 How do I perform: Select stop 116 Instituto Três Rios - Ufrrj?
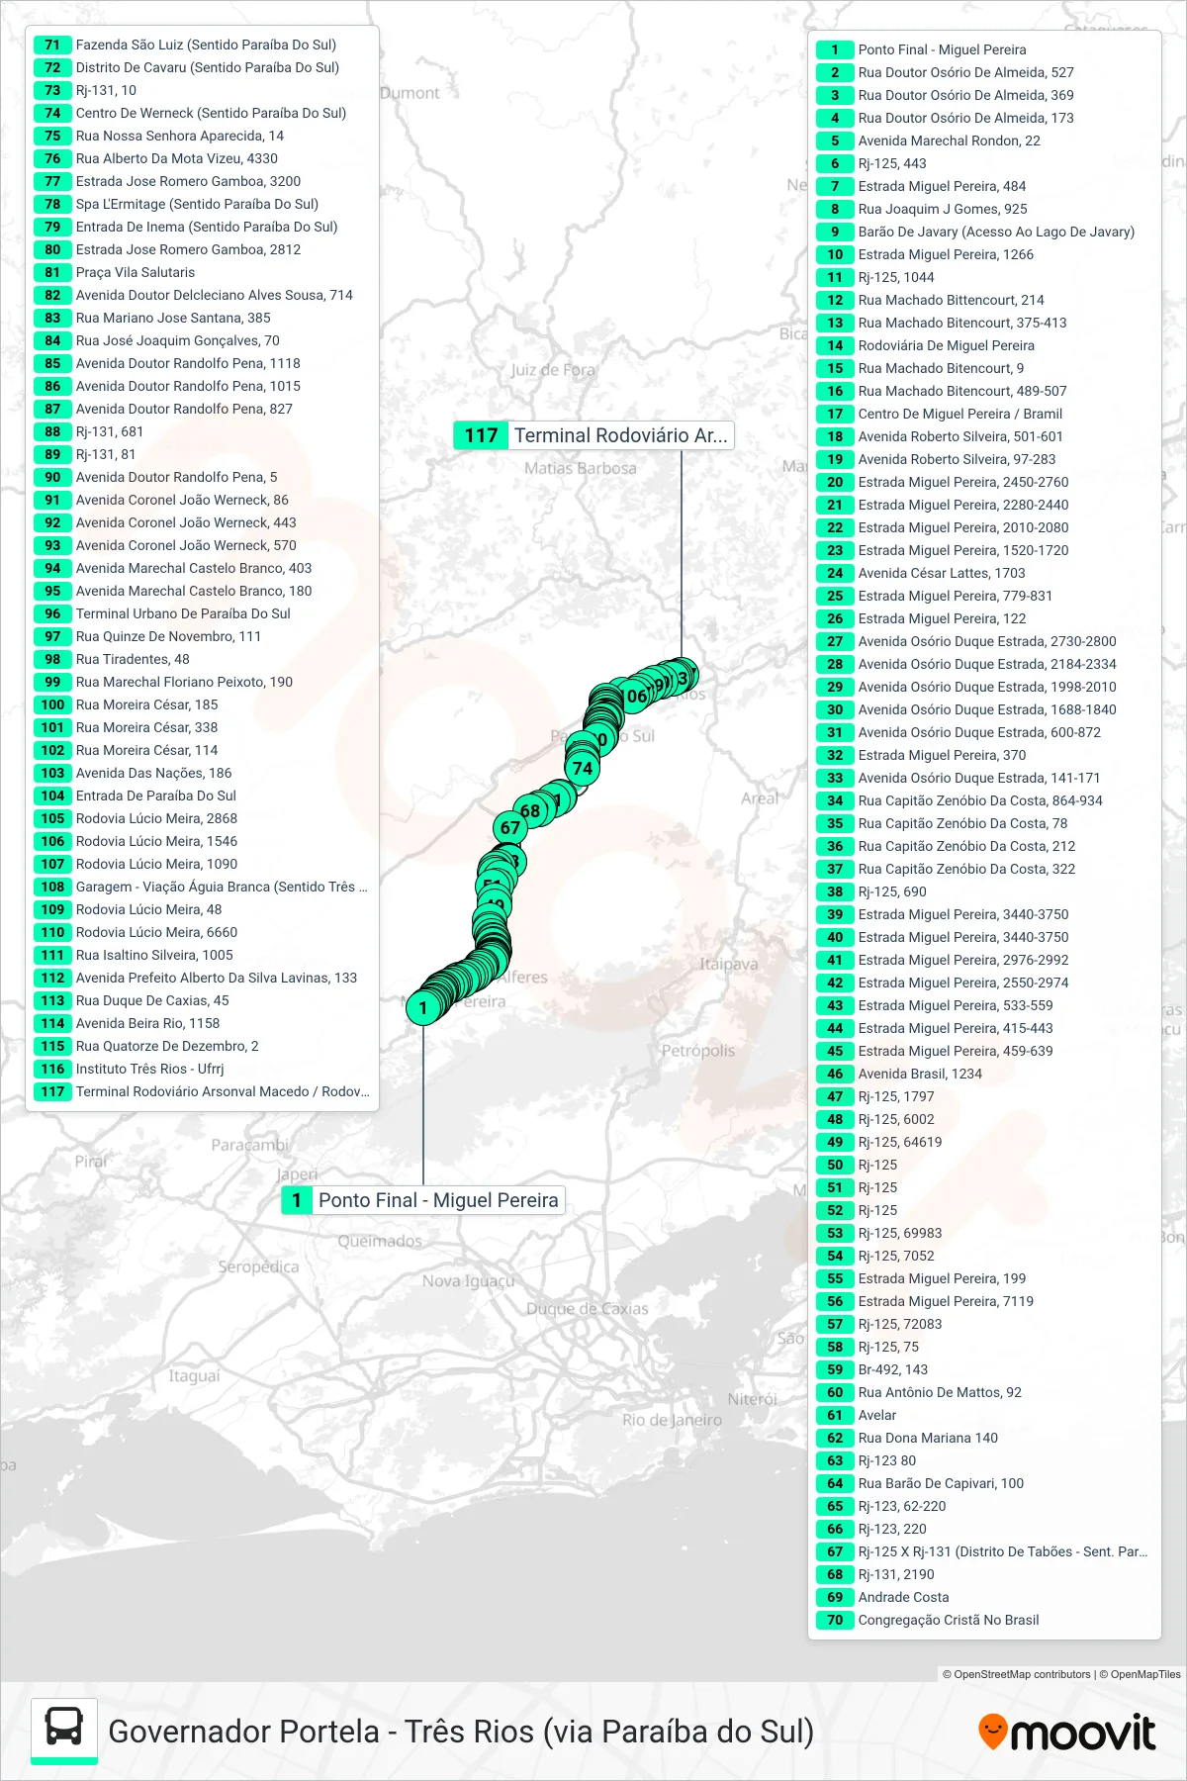[x=202, y=1069]
